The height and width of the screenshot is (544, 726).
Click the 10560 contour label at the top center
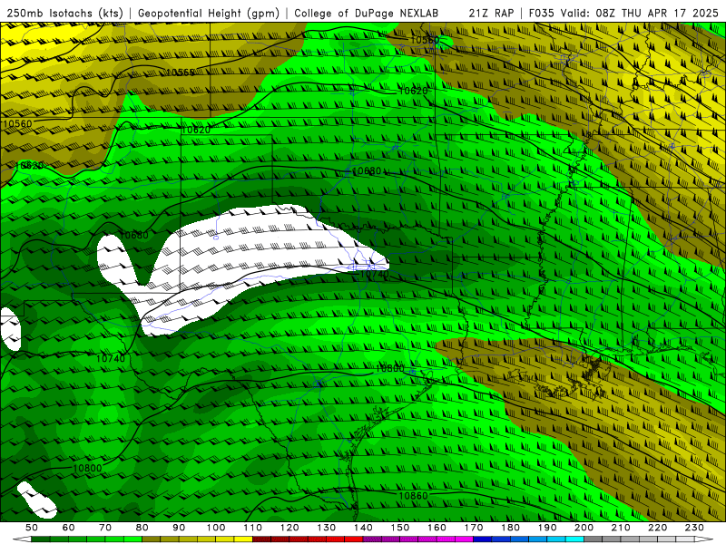coord(425,40)
